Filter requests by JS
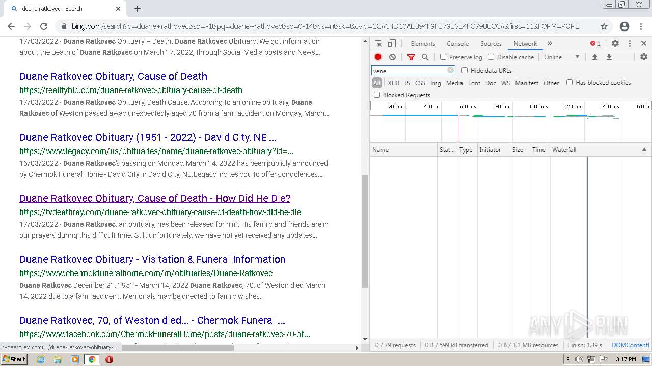 point(407,83)
